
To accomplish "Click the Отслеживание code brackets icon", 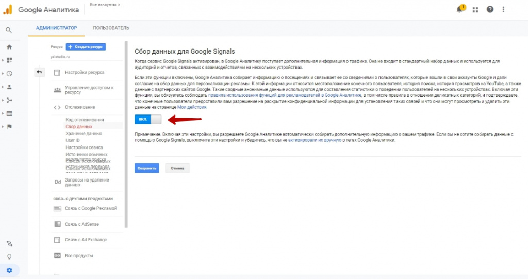I will (57, 107).
